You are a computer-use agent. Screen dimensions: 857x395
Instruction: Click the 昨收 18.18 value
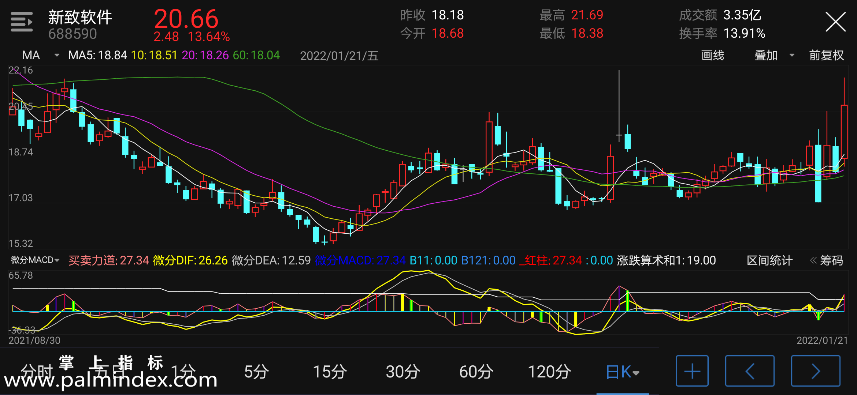coord(448,15)
